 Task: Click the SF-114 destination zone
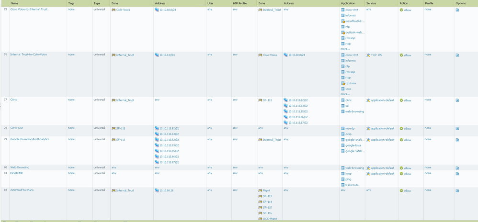267,201
